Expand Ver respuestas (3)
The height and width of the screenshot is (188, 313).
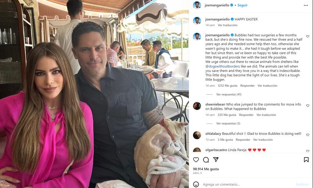pyautogui.click(x=228, y=124)
